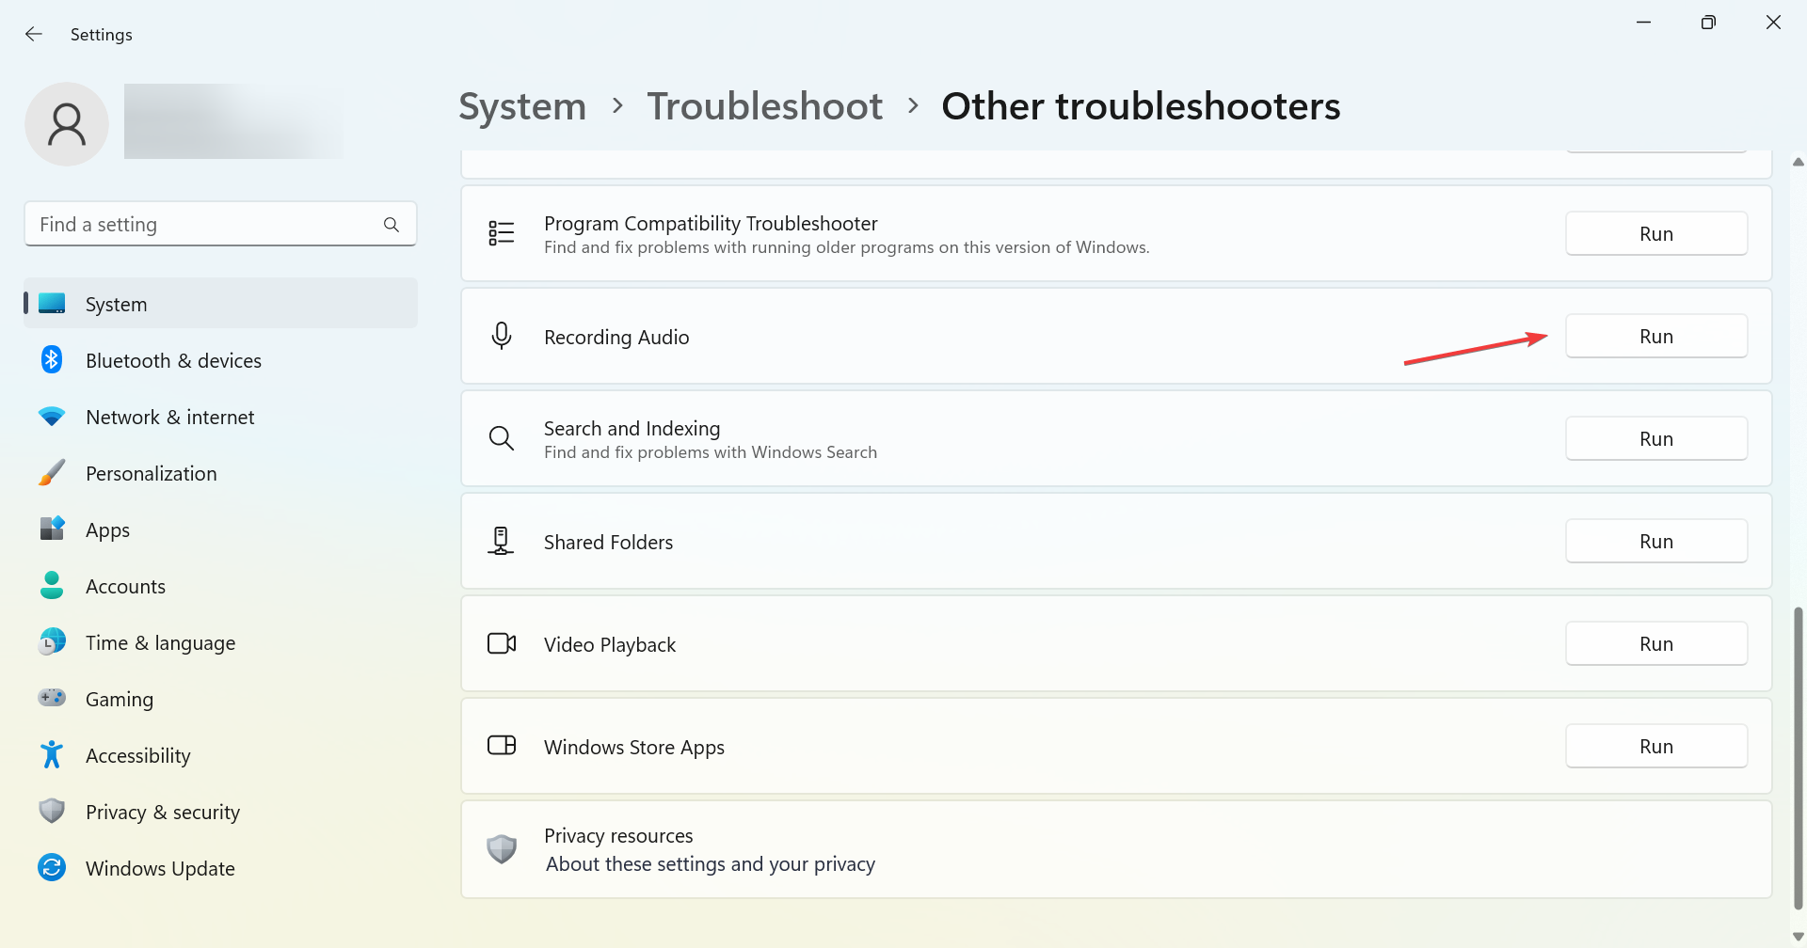Open the Apps settings section
The width and height of the screenshot is (1807, 948).
pos(107,530)
